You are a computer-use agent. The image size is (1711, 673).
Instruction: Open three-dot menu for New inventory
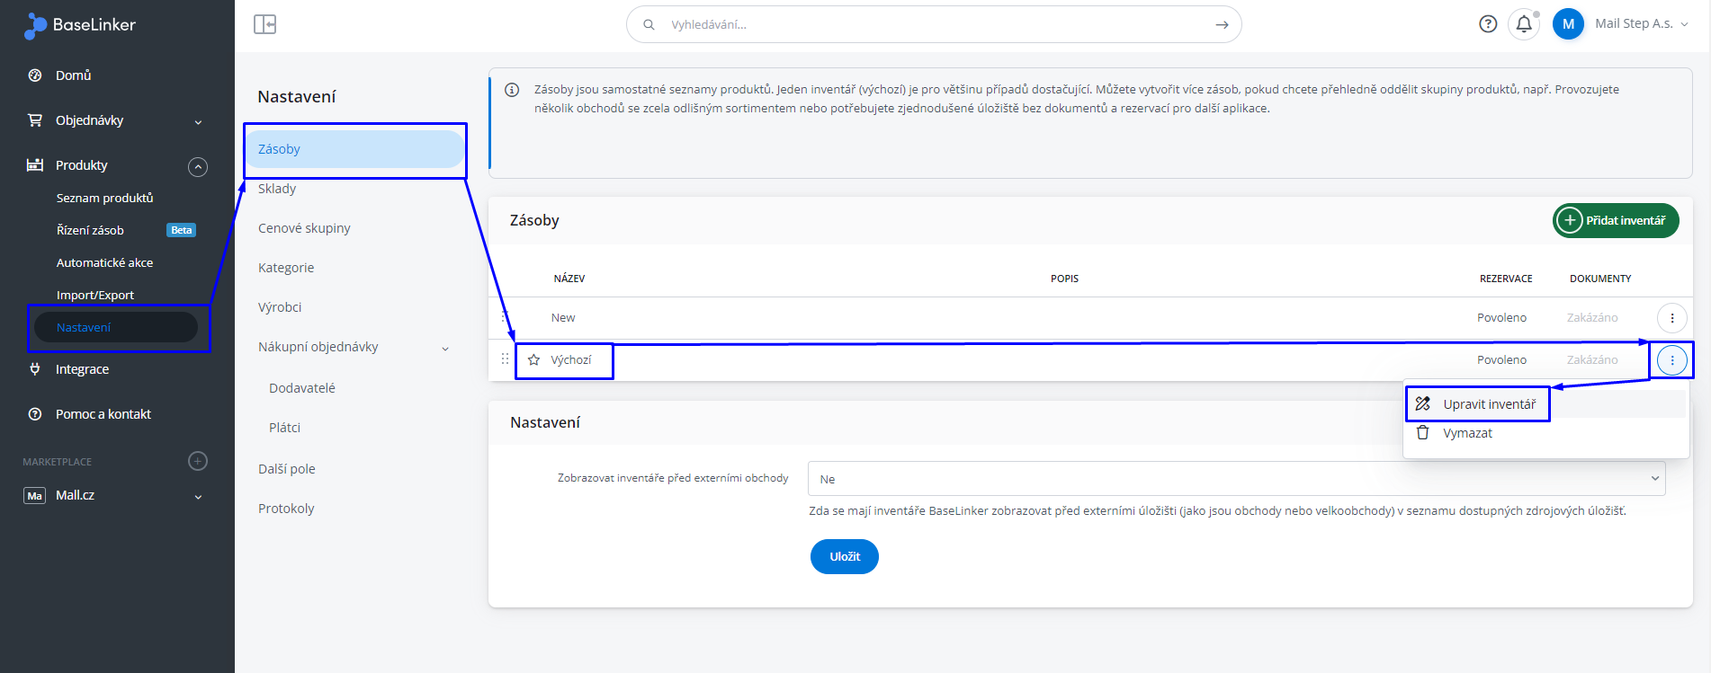click(1671, 318)
